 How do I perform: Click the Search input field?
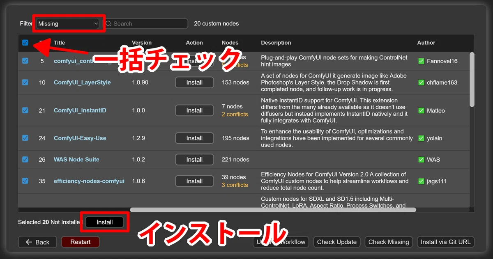coord(145,24)
